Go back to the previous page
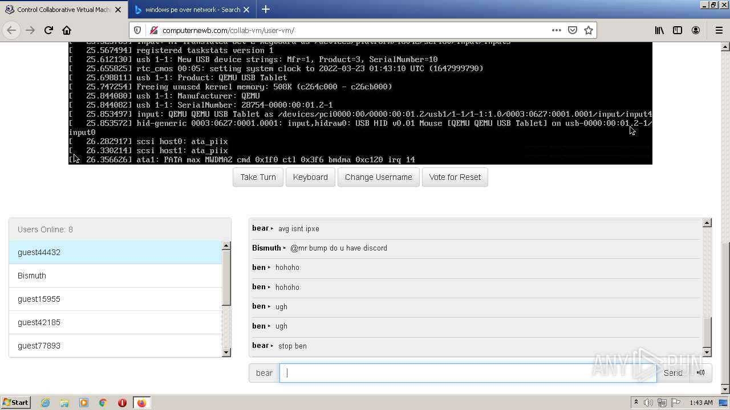 (11, 30)
